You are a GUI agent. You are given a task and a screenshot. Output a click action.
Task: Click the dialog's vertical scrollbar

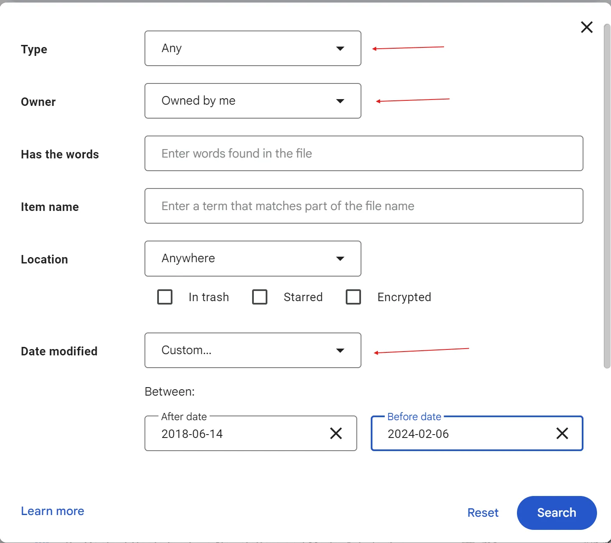[607, 197]
